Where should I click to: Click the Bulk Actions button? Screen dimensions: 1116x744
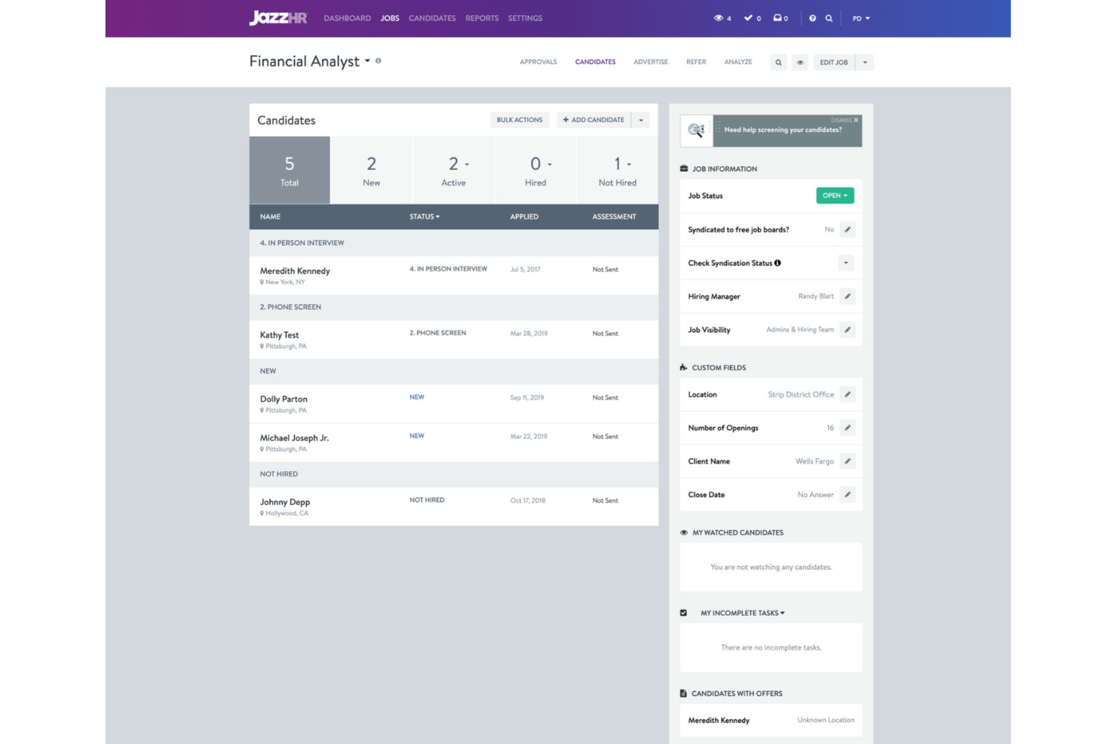click(519, 120)
